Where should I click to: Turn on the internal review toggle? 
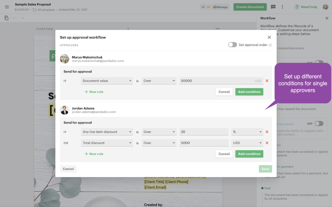319,123
